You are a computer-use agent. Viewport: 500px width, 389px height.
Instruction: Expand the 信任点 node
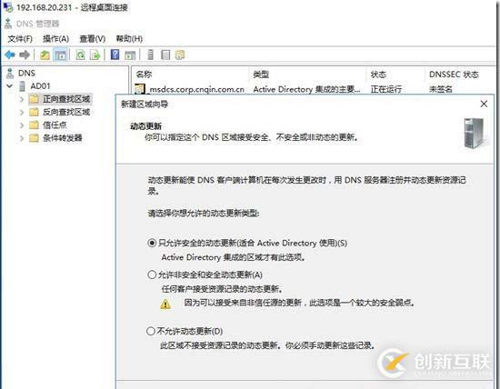point(22,125)
